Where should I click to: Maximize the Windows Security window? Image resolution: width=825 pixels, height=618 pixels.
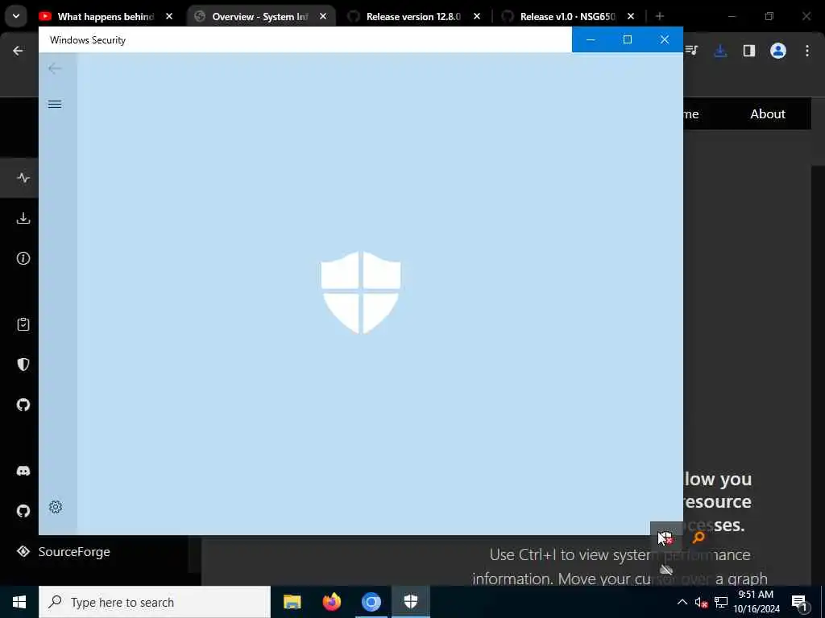pyautogui.click(x=627, y=39)
